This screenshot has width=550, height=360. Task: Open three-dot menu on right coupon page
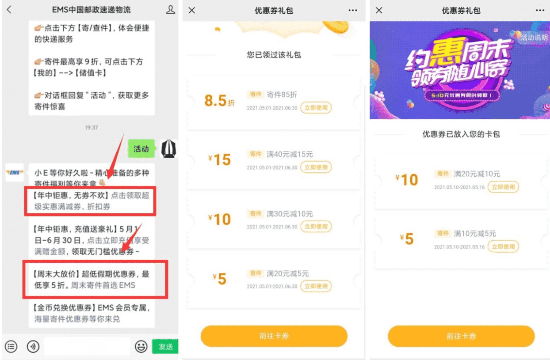[x=540, y=10]
